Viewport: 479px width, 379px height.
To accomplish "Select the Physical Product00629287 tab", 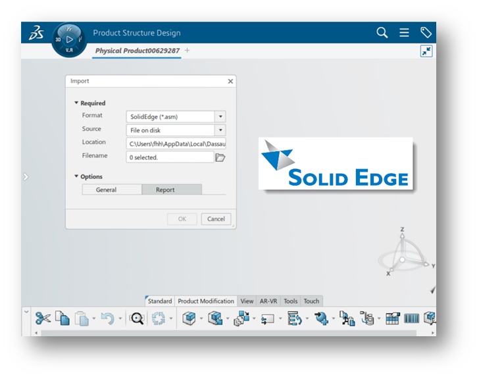I will click(x=137, y=51).
